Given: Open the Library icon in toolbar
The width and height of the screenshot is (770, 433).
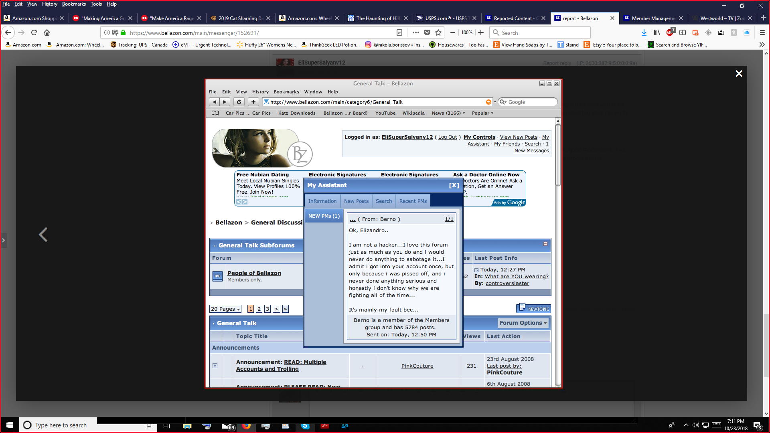Looking at the screenshot, I should click(x=657, y=32).
